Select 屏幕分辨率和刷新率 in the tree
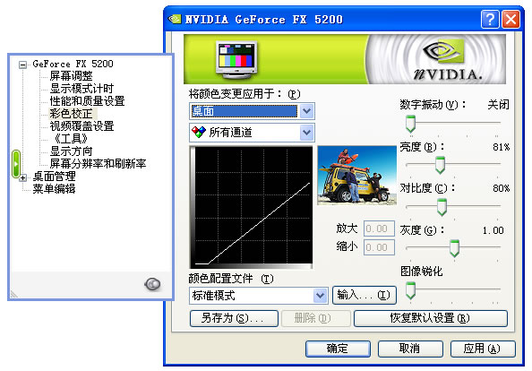 click(x=98, y=164)
